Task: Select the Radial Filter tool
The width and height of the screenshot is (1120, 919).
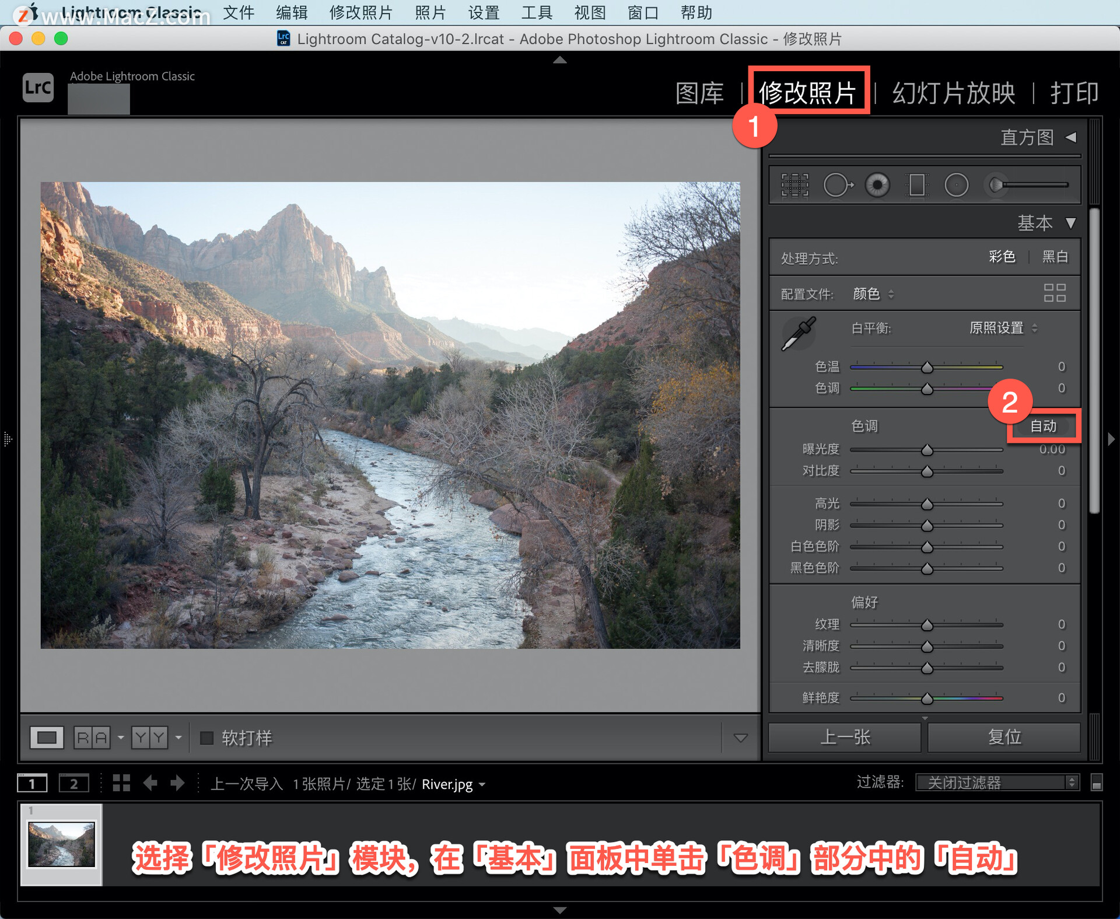Action: 956,185
